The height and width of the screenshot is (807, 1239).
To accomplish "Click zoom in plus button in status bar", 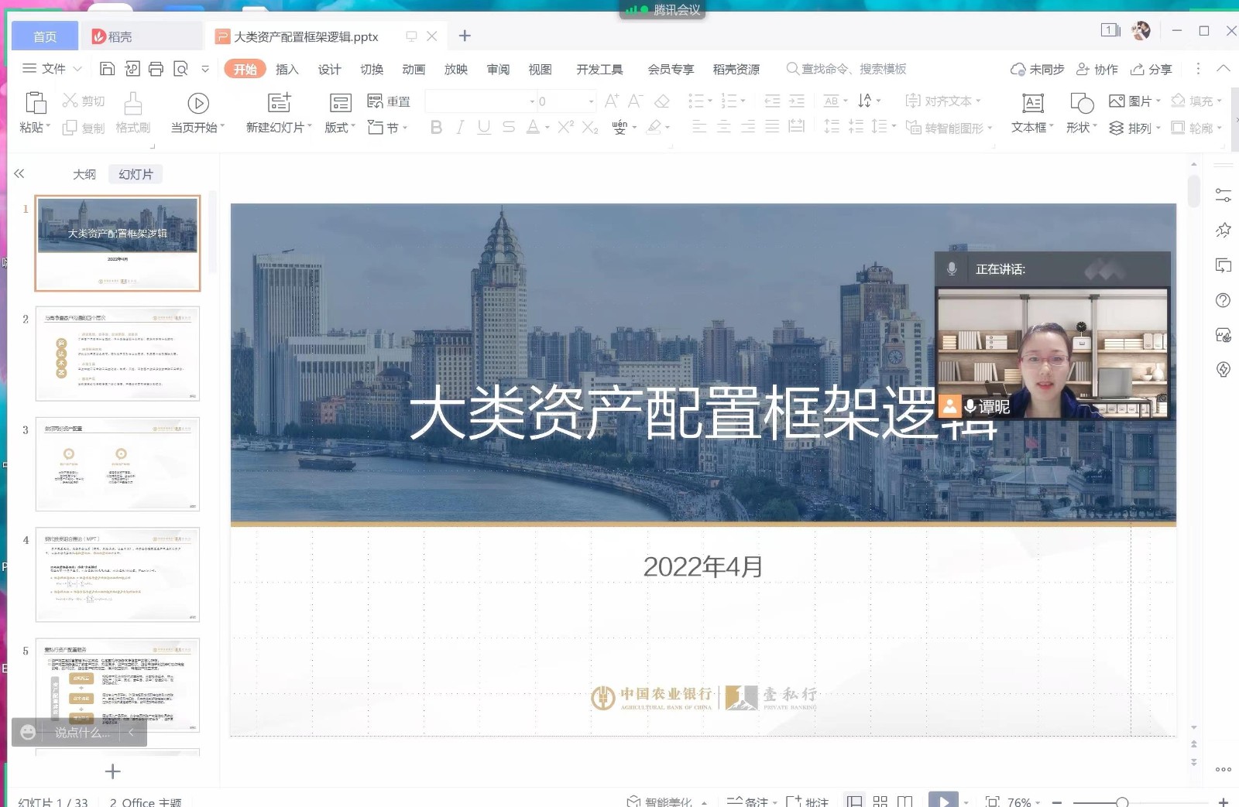I will (1224, 802).
